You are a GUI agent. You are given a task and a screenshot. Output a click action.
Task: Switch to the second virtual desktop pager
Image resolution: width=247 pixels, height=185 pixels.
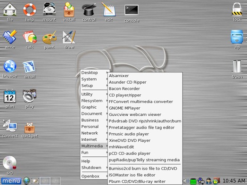(55, 181)
